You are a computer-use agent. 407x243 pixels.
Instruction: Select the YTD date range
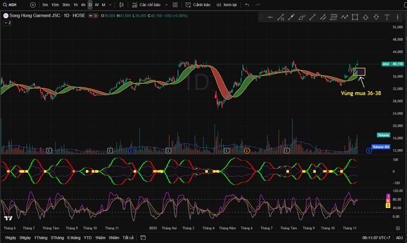pos(88,238)
